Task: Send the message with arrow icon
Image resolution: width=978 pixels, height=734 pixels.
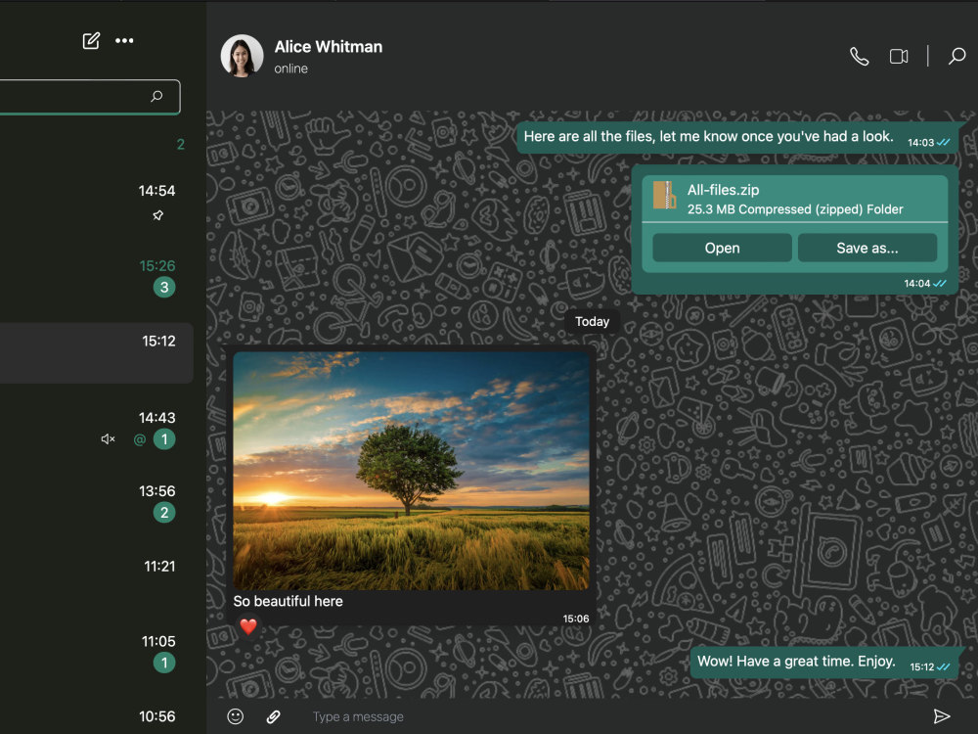Action: [941, 716]
